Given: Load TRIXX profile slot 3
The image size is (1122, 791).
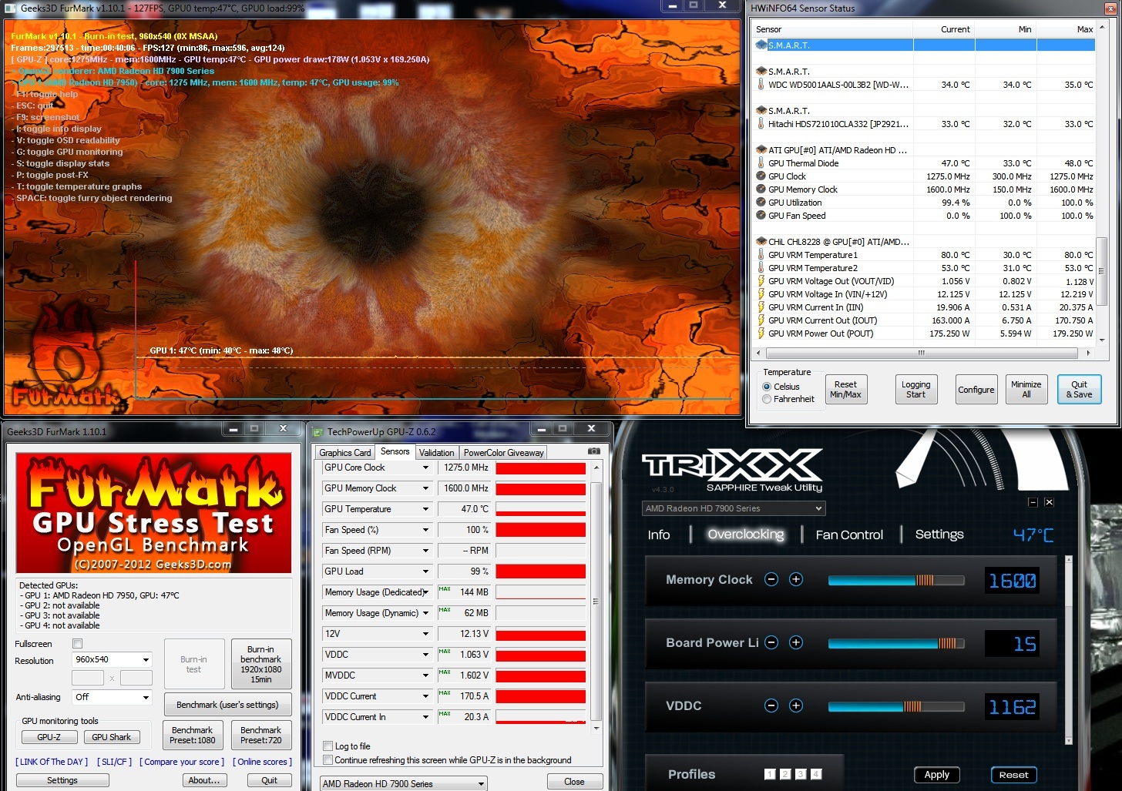Looking at the screenshot, I should [801, 774].
